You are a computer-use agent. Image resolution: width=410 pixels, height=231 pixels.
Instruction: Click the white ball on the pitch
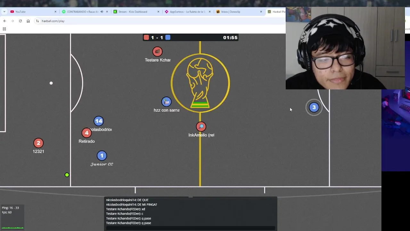coord(51,83)
